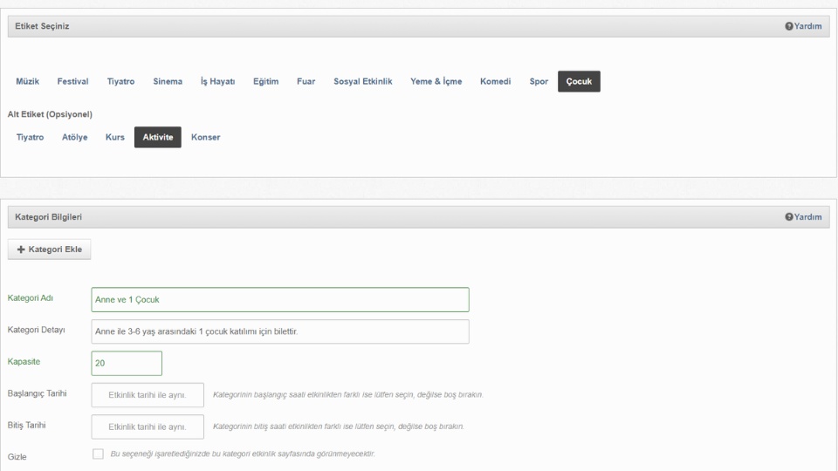
Task: Select the Komedi tag
Action: click(495, 82)
